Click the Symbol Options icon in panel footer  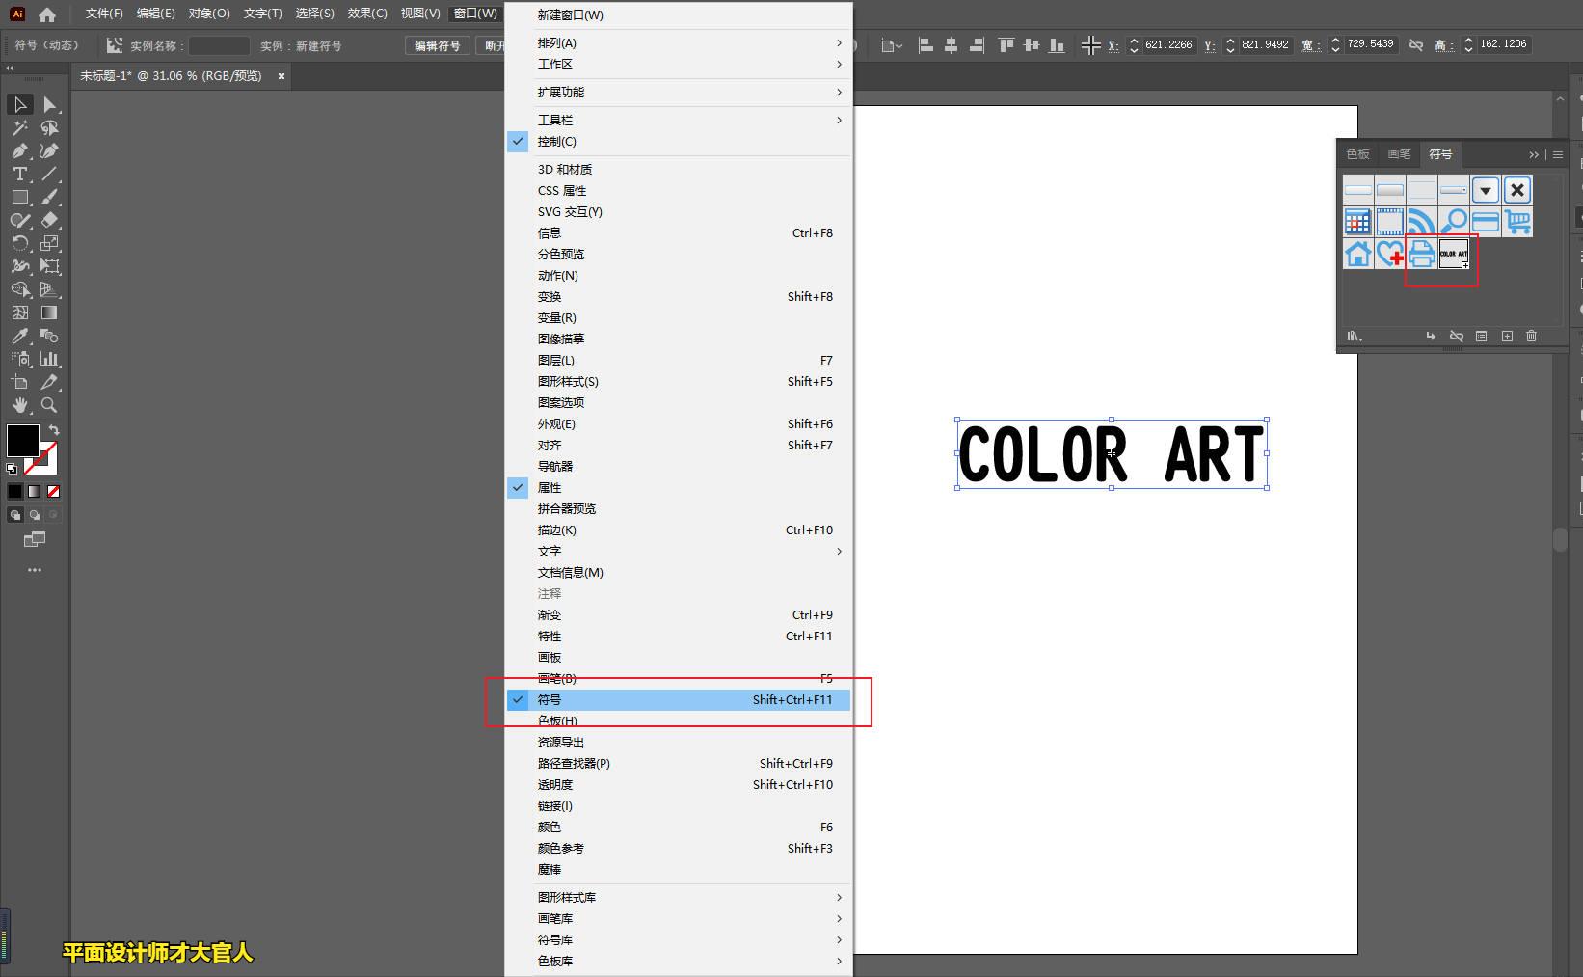[x=1482, y=337]
